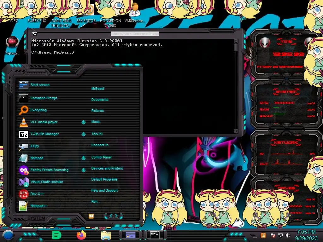Click the Alienware head icon in time widget
This screenshot has height=242, width=323.
pos(265,43)
